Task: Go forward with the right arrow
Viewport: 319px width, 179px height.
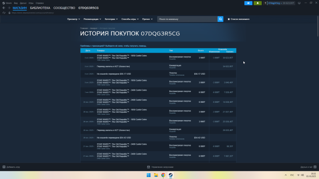Action: (x=9, y=8)
